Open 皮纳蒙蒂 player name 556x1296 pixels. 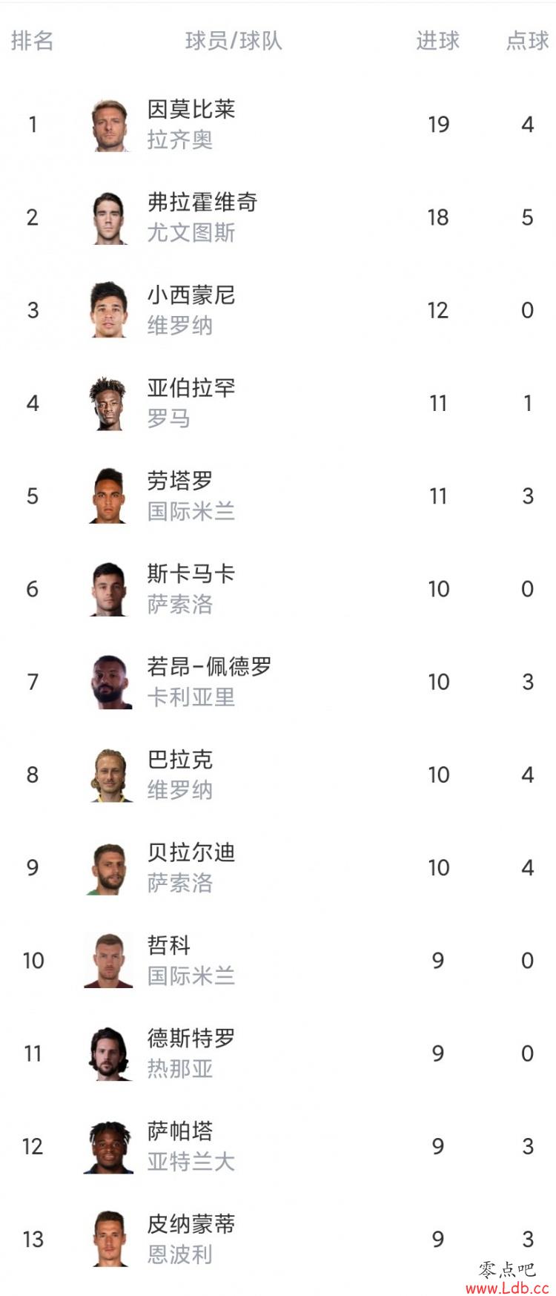pyautogui.click(x=191, y=1225)
